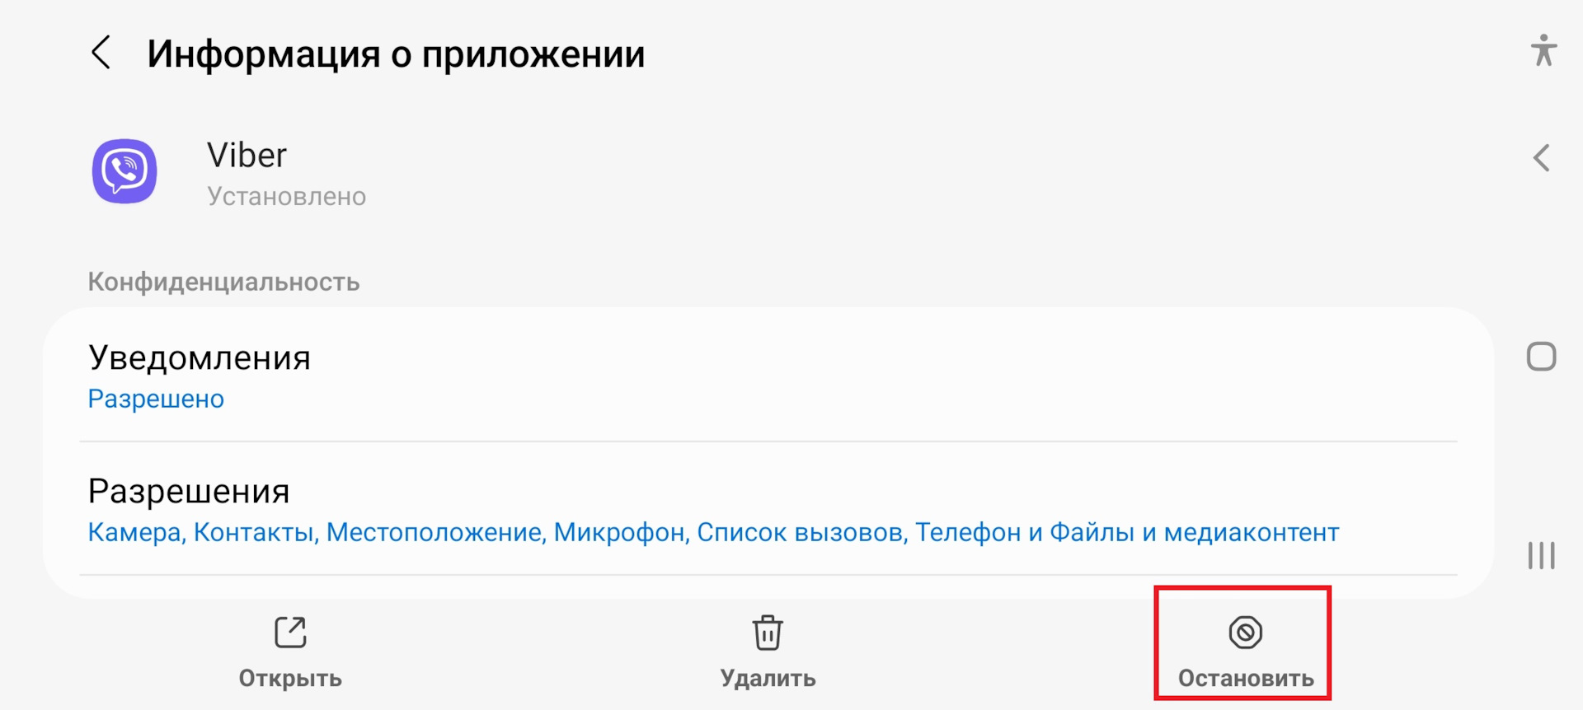
Task: Tap the trash icon above Удалить
Action: pos(768,631)
